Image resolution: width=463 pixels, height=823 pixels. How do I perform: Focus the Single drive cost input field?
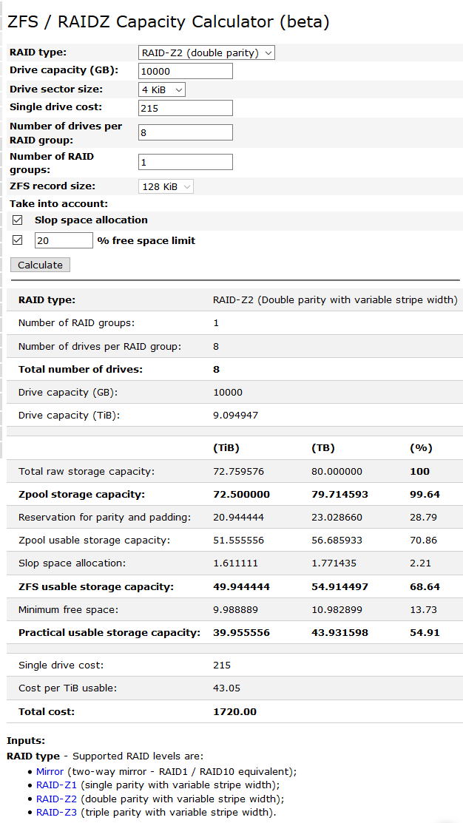(x=186, y=108)
